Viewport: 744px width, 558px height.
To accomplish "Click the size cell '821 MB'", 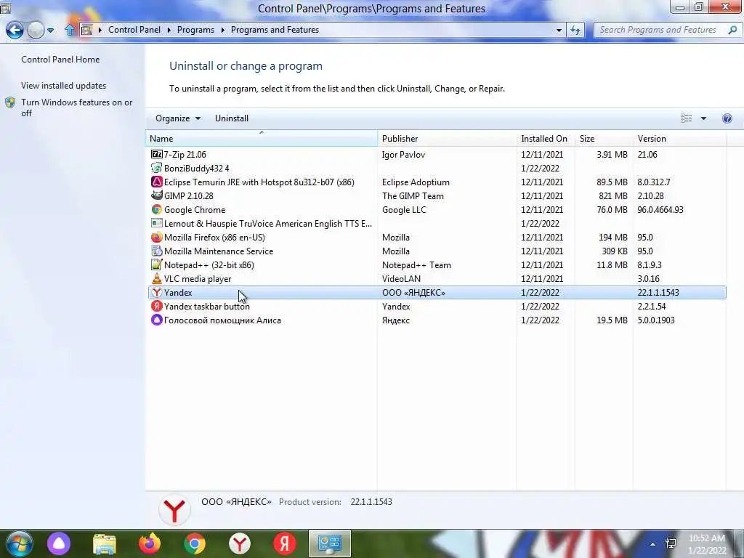I will coord(613,195).
